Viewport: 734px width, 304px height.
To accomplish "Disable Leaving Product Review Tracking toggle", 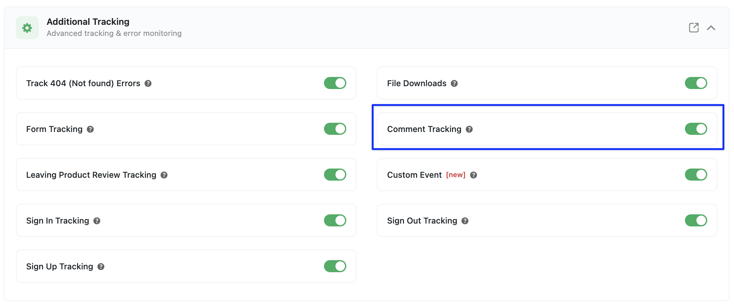I will (x=335, y=175).
